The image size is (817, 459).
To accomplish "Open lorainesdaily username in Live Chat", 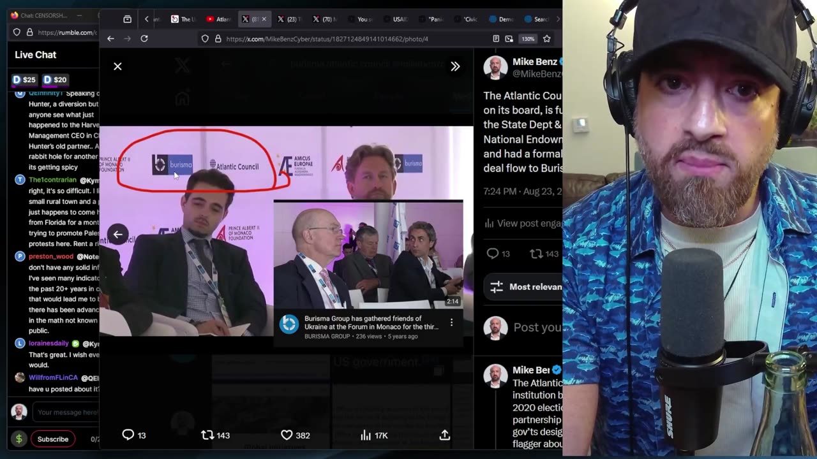I will [49, 343].
